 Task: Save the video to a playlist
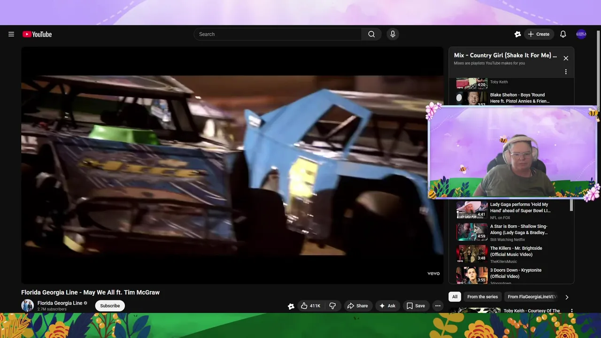[x=416, y=306]
